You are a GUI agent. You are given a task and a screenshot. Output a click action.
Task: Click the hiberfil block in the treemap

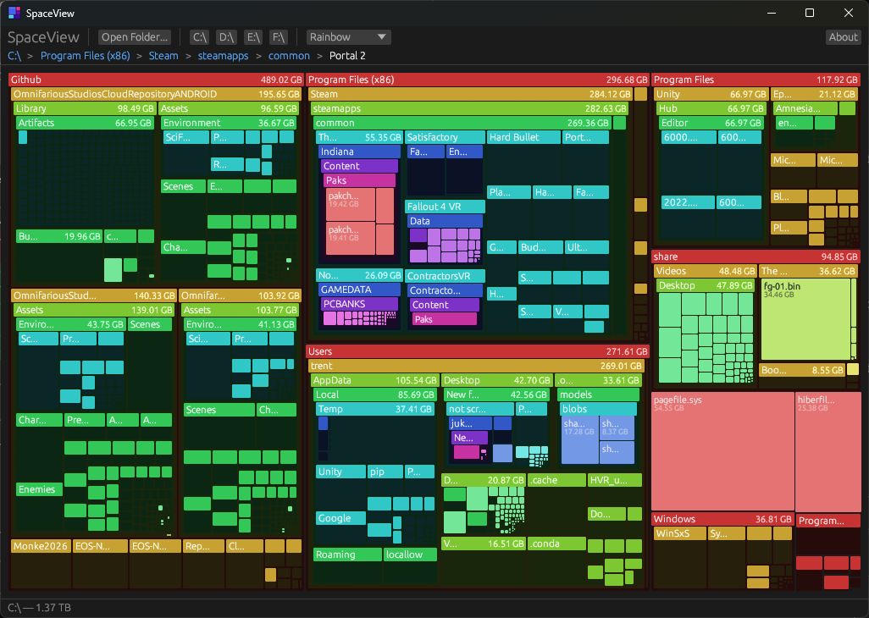[828, 449]
